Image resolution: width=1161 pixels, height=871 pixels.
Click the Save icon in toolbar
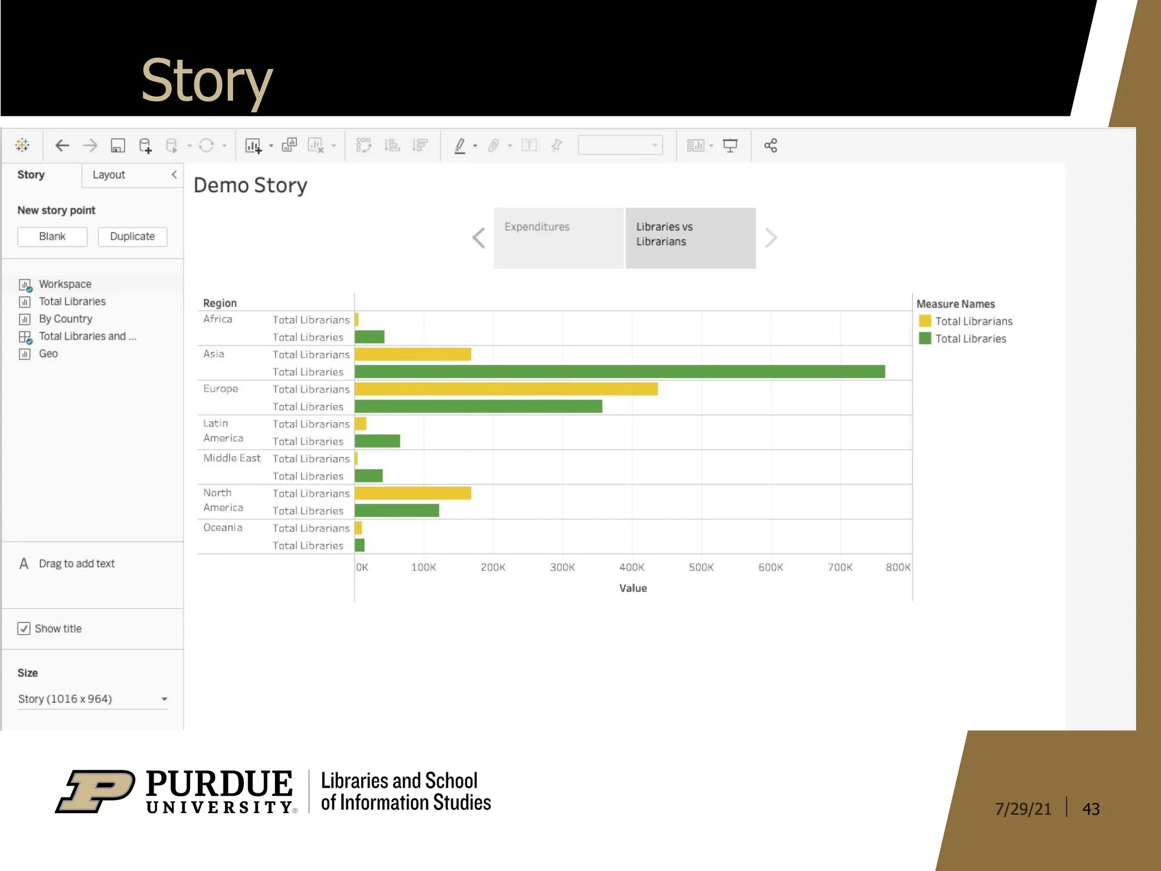coord(117,146)
